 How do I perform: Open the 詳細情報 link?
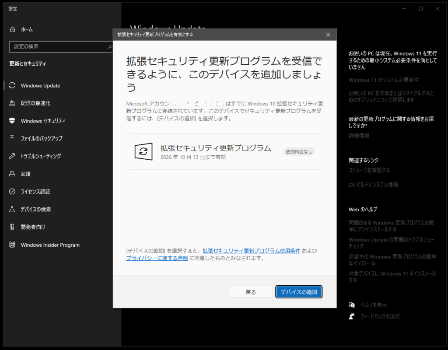pyautogui.click(x=359, y=136)
